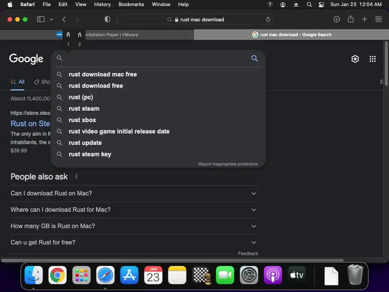Open Spotlight search in the menu bar
This screenshot has width=389, height=292.
click(309, 5)
